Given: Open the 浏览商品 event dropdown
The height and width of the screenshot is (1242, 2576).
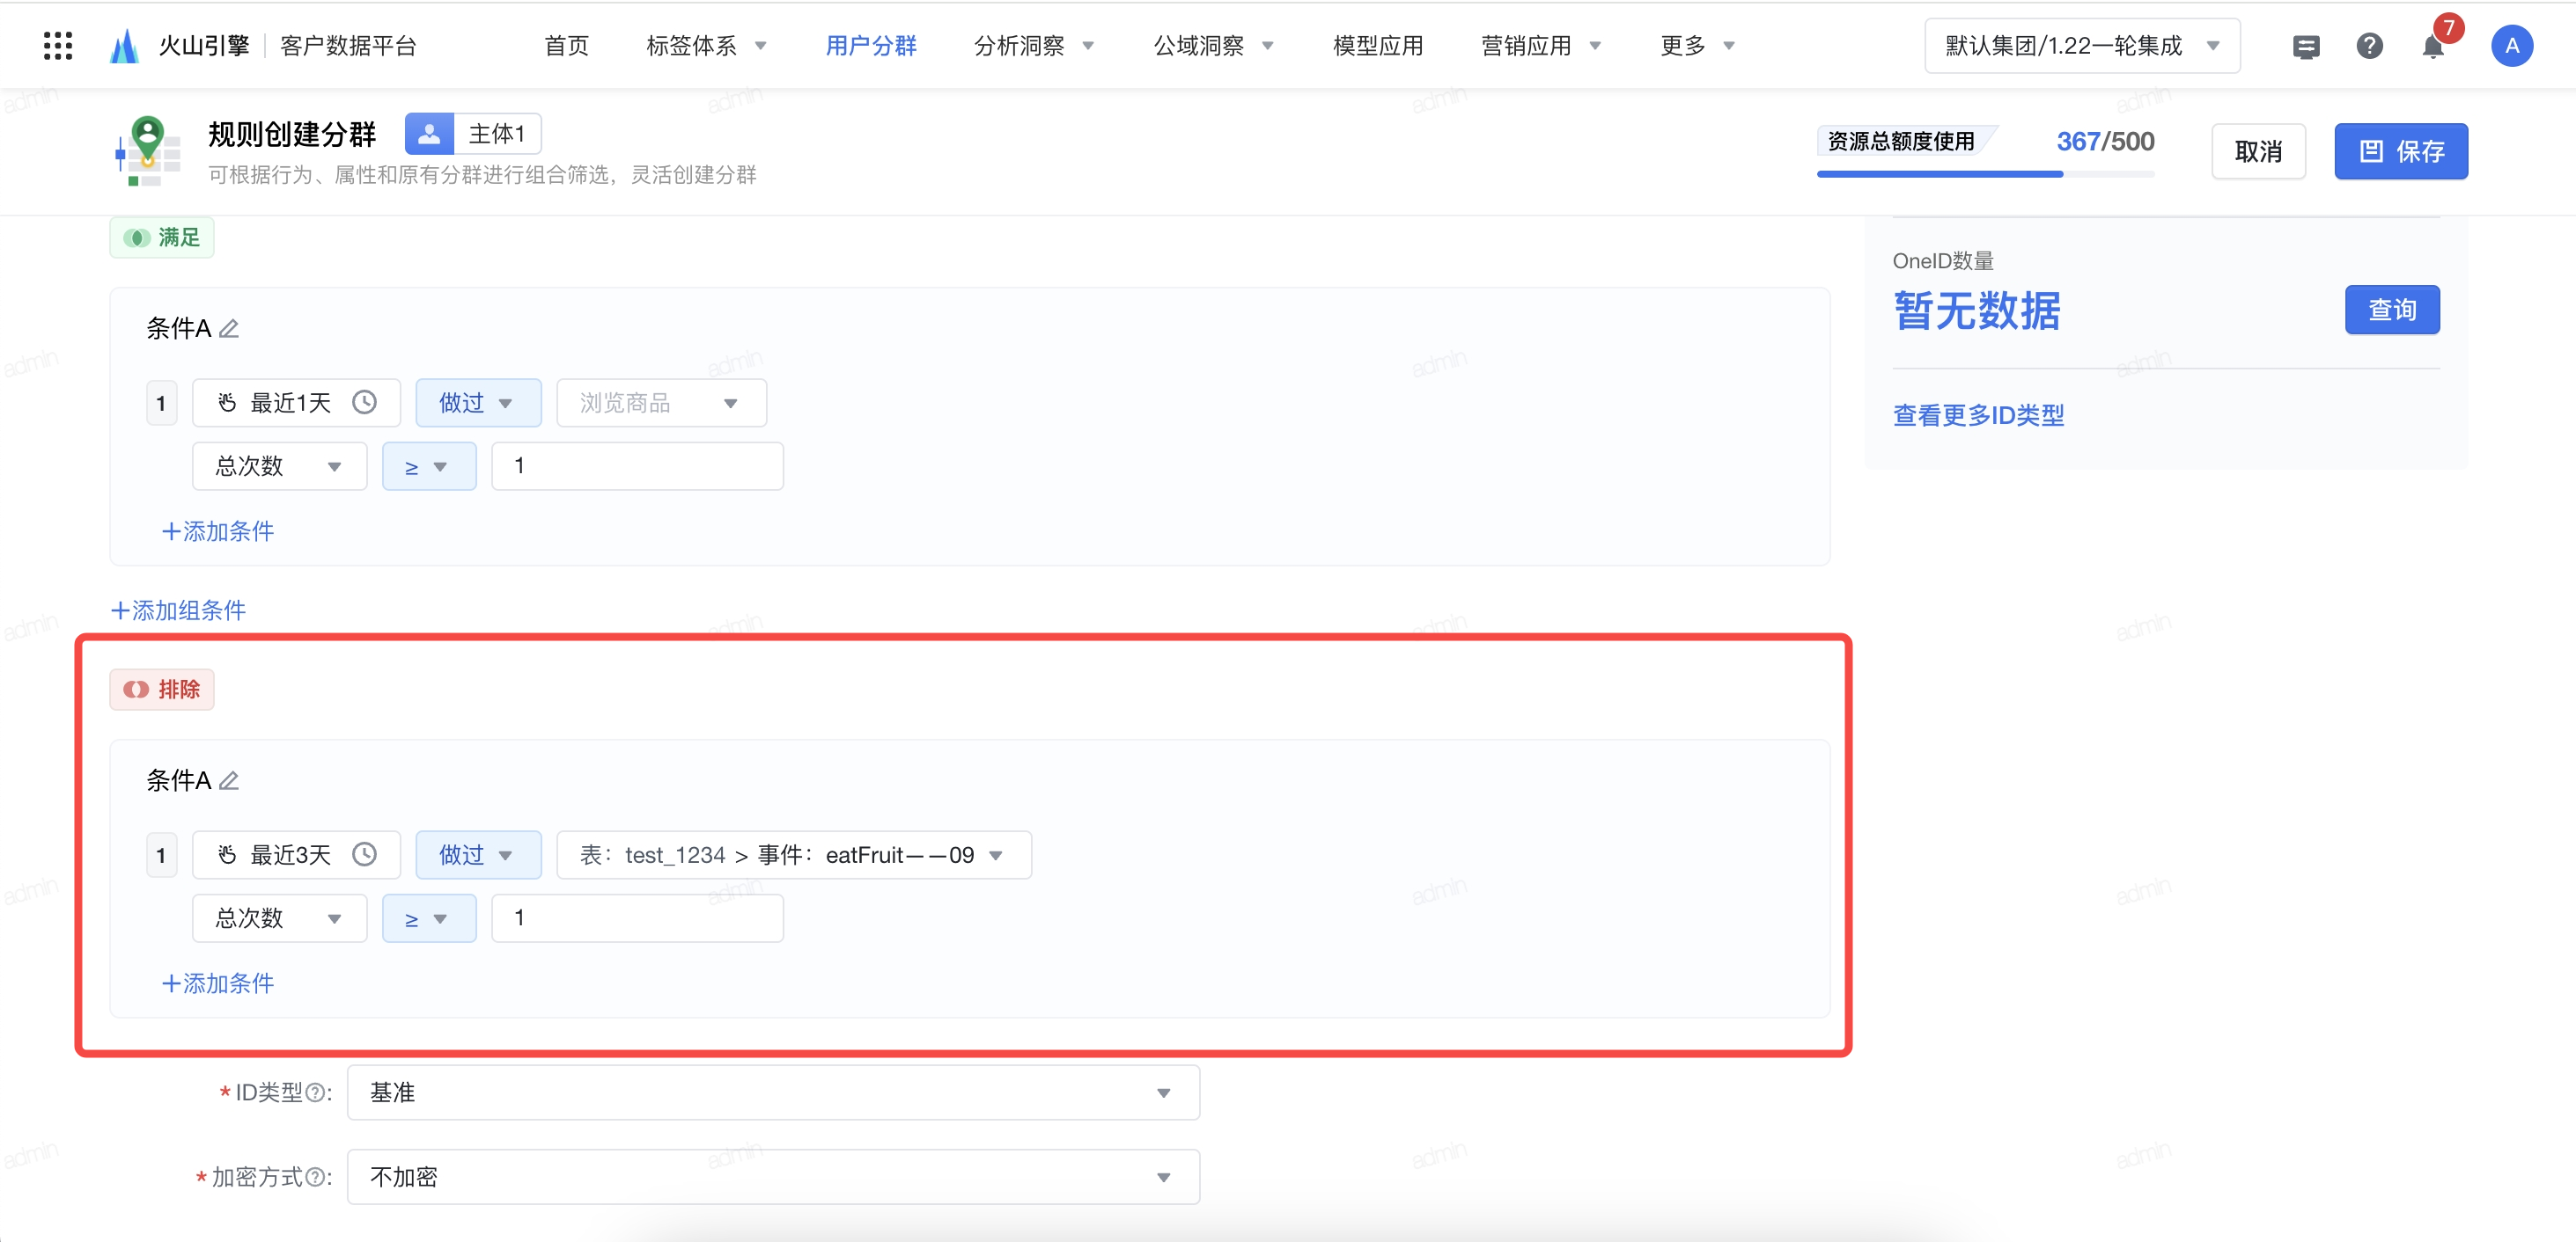Looking at the screenshot, I should [661, 403].
